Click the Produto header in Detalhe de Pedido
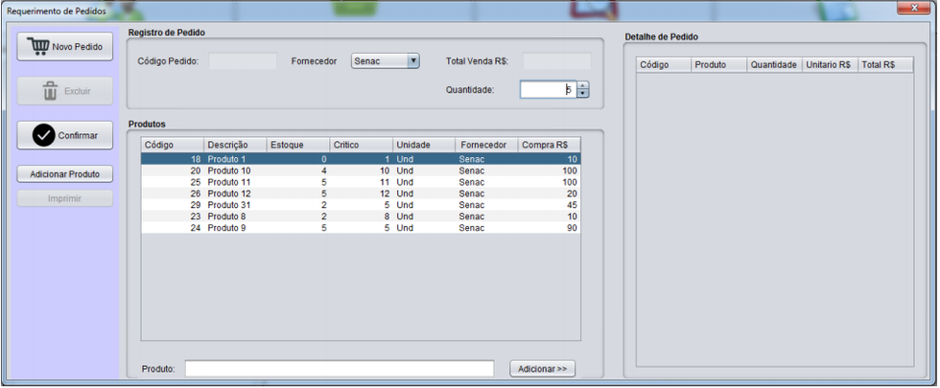940x388 pixels. click(x=718, y=65)
